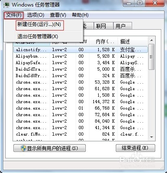Switch to the 联网 tab
The image size is (167, 173).
click(x=104, y=26)
